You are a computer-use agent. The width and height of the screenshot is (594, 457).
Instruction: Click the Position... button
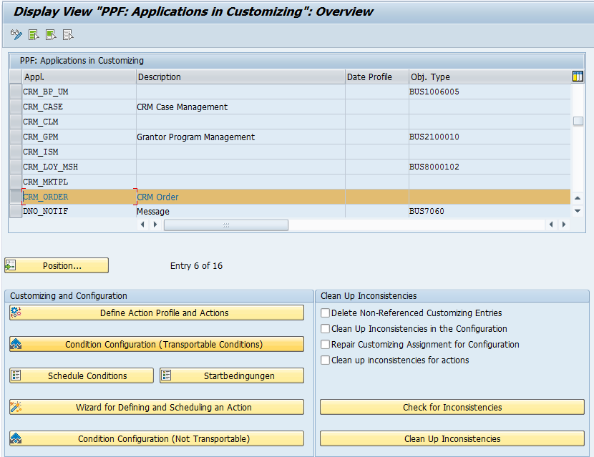57,265
